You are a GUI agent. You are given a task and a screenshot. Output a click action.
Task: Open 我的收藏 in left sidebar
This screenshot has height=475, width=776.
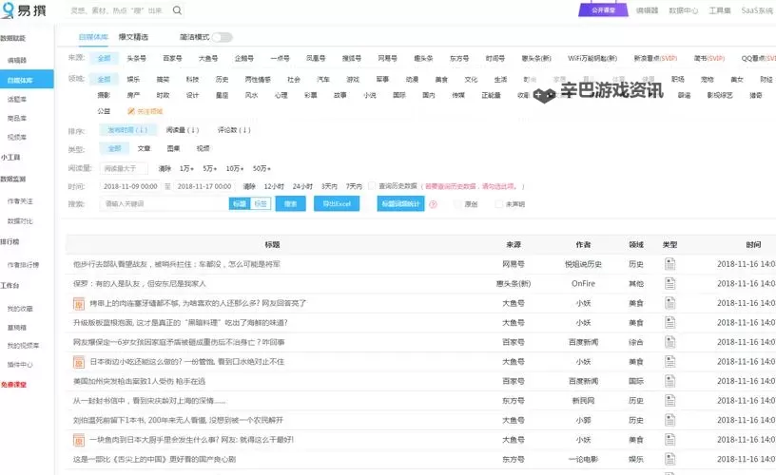[x=20, y=309]
